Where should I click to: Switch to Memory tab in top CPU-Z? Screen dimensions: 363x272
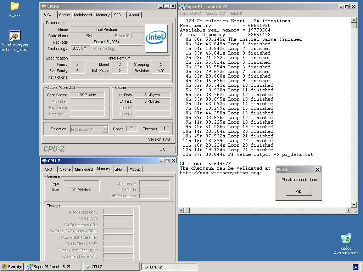pyautogui.click(x=103, y=15)
